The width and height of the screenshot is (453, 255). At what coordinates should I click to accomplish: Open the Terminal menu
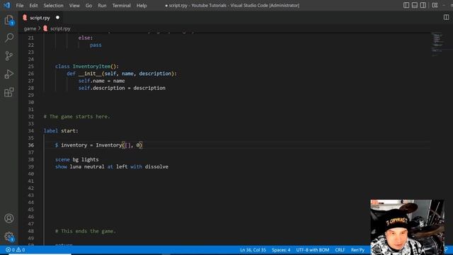coord(121,6)
